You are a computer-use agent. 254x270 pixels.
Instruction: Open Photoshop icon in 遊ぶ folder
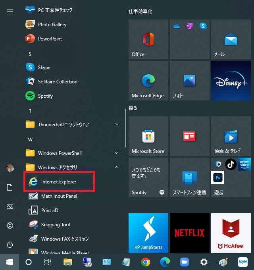tap(218, 177)
